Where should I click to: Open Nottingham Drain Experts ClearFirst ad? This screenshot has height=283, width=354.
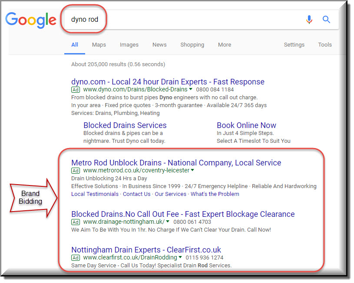[146, 250]
